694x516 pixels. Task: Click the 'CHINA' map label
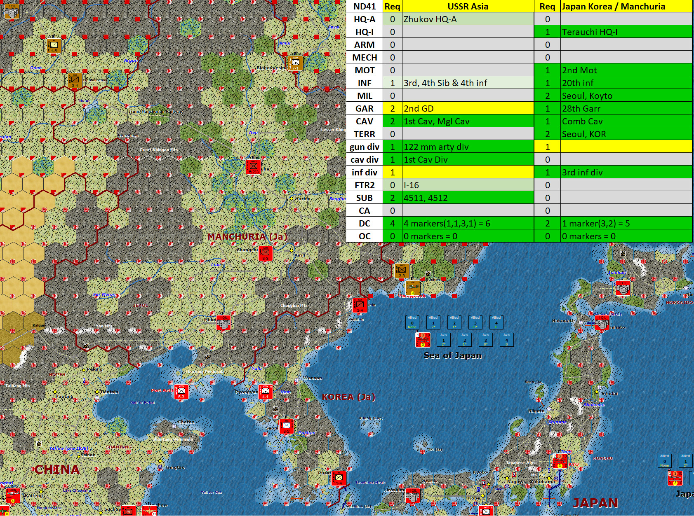click(x=57, y=469)
